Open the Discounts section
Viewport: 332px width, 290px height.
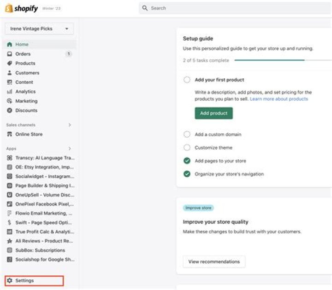click(x=26, y=110)
